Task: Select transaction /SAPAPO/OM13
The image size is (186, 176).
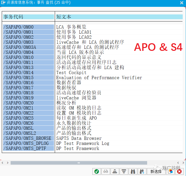Action: click(x=29, y=67)
